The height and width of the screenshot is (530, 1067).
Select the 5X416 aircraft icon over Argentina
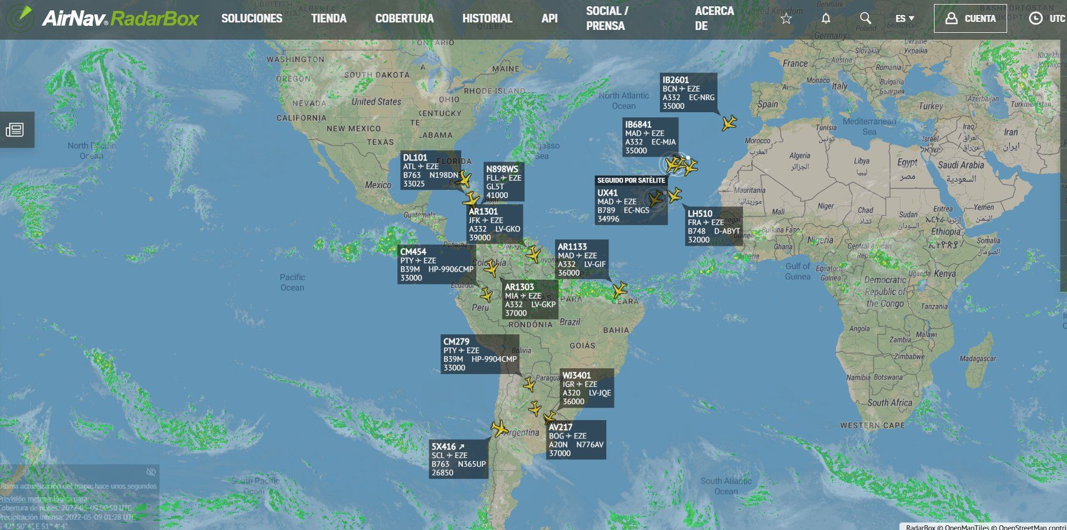(x=499, y=428)
